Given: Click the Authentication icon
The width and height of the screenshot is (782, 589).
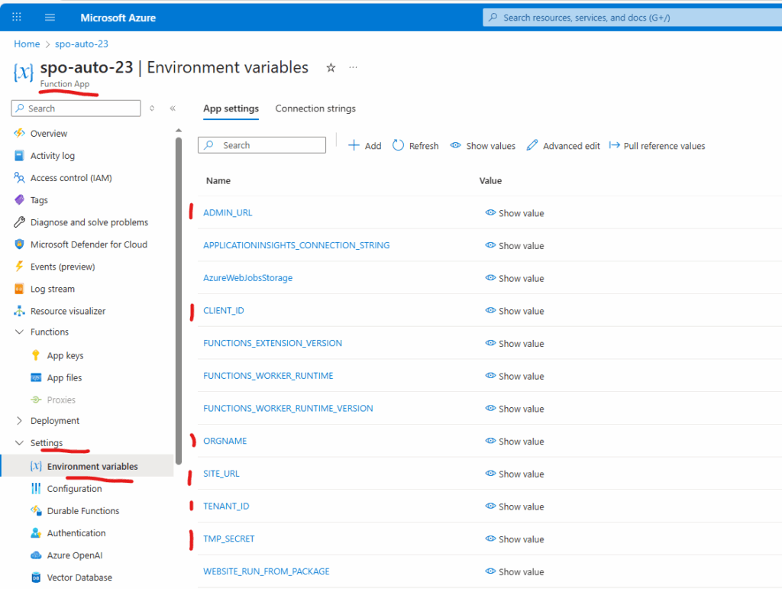Looking at the screenshot, I should pyautogui.click(x=36, y=532).
